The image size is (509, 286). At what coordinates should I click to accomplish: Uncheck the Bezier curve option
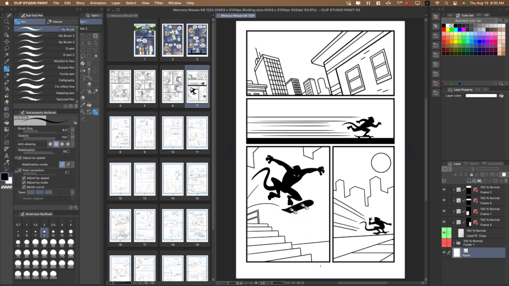pyautogui.click(x=23, y=187)
